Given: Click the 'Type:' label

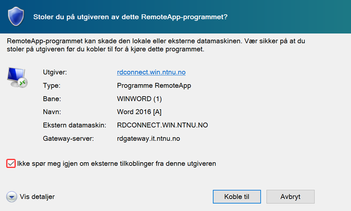Looking at the screenshot, I should [x=51, y=86].
